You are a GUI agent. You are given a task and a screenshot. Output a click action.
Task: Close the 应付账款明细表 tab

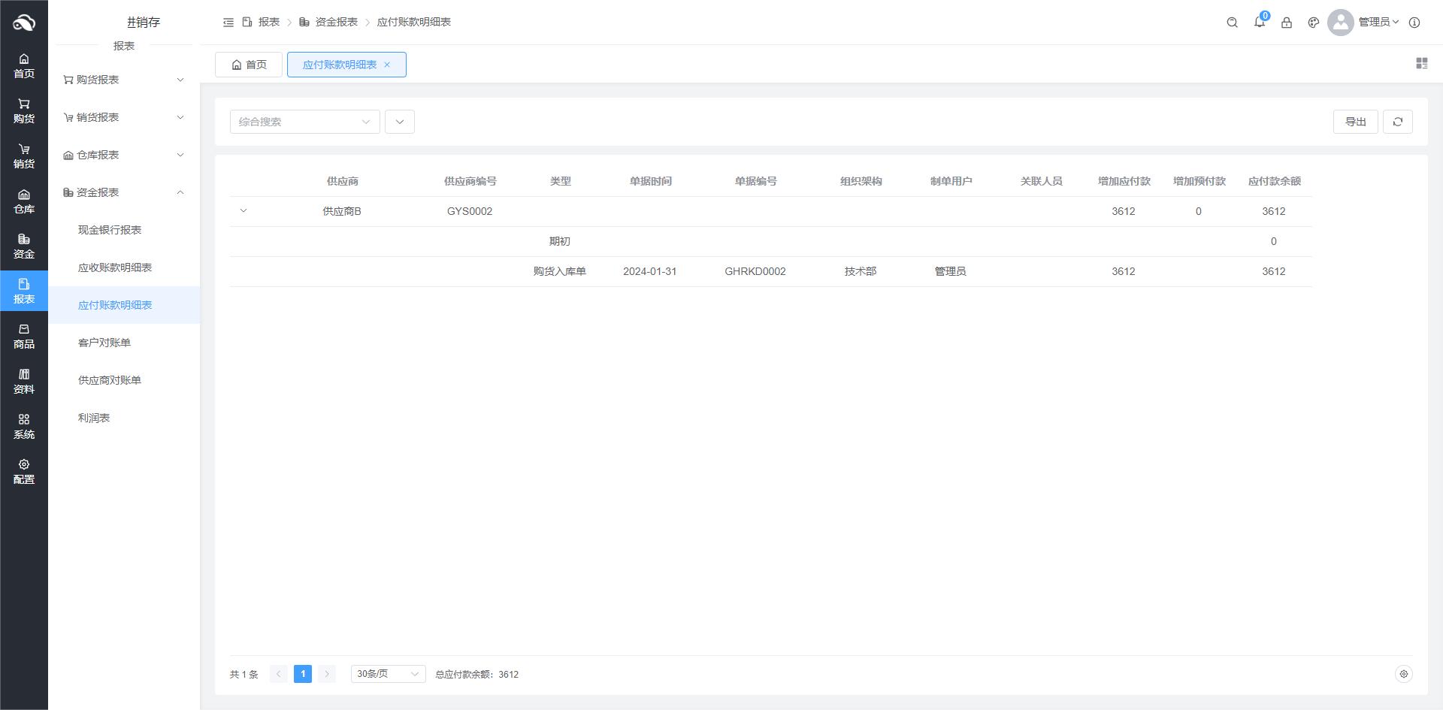tap(387, 65)
